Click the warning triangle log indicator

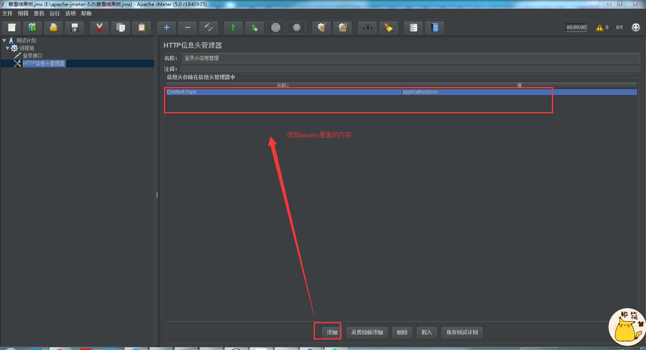(x=600, y=27)
